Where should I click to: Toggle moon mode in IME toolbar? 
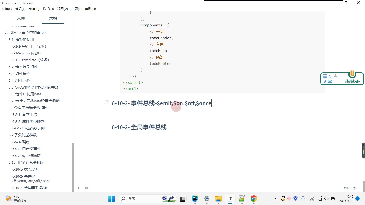325,81
